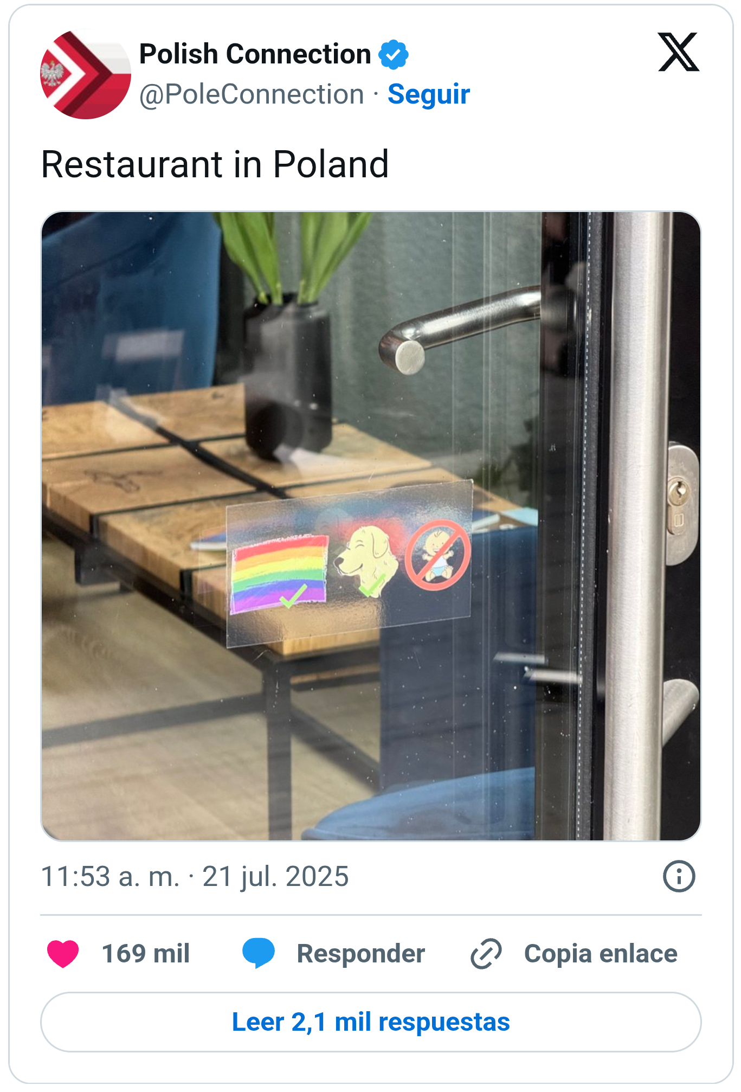Click the blue reply bubble icon
The image size is (741, 1092).
coord(259,953)
